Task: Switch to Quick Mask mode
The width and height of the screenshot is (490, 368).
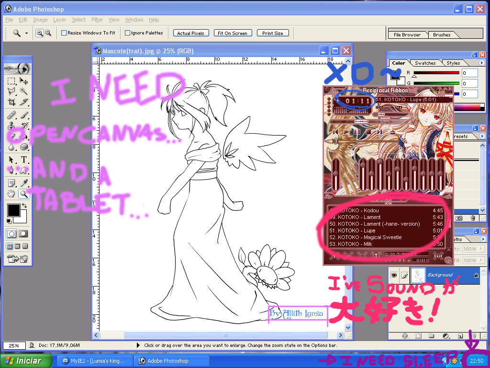Action: tap(23, 234)
